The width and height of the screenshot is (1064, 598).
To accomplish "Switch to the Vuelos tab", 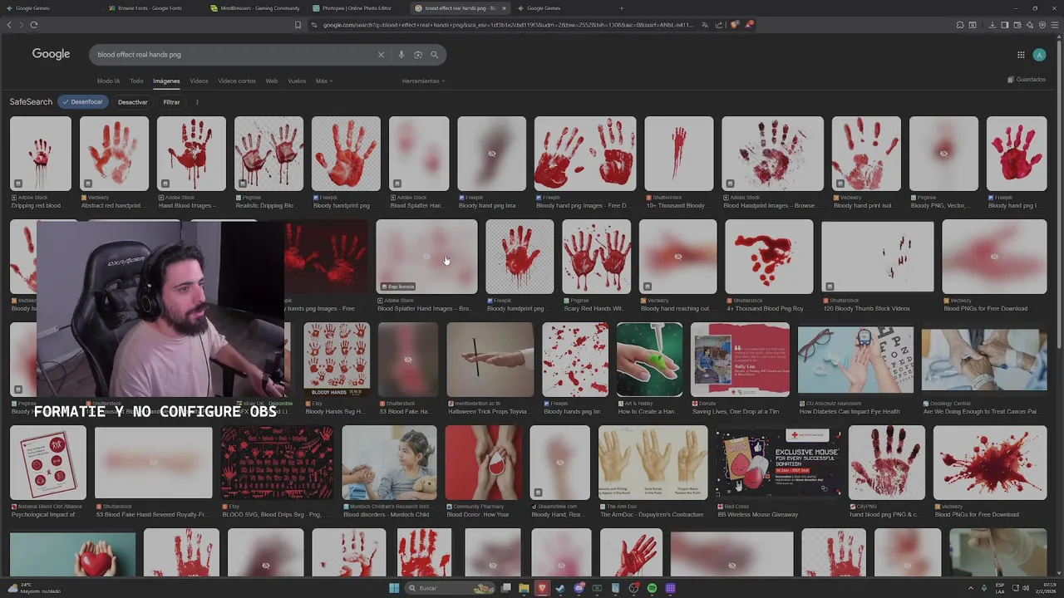I will point(297,81).
